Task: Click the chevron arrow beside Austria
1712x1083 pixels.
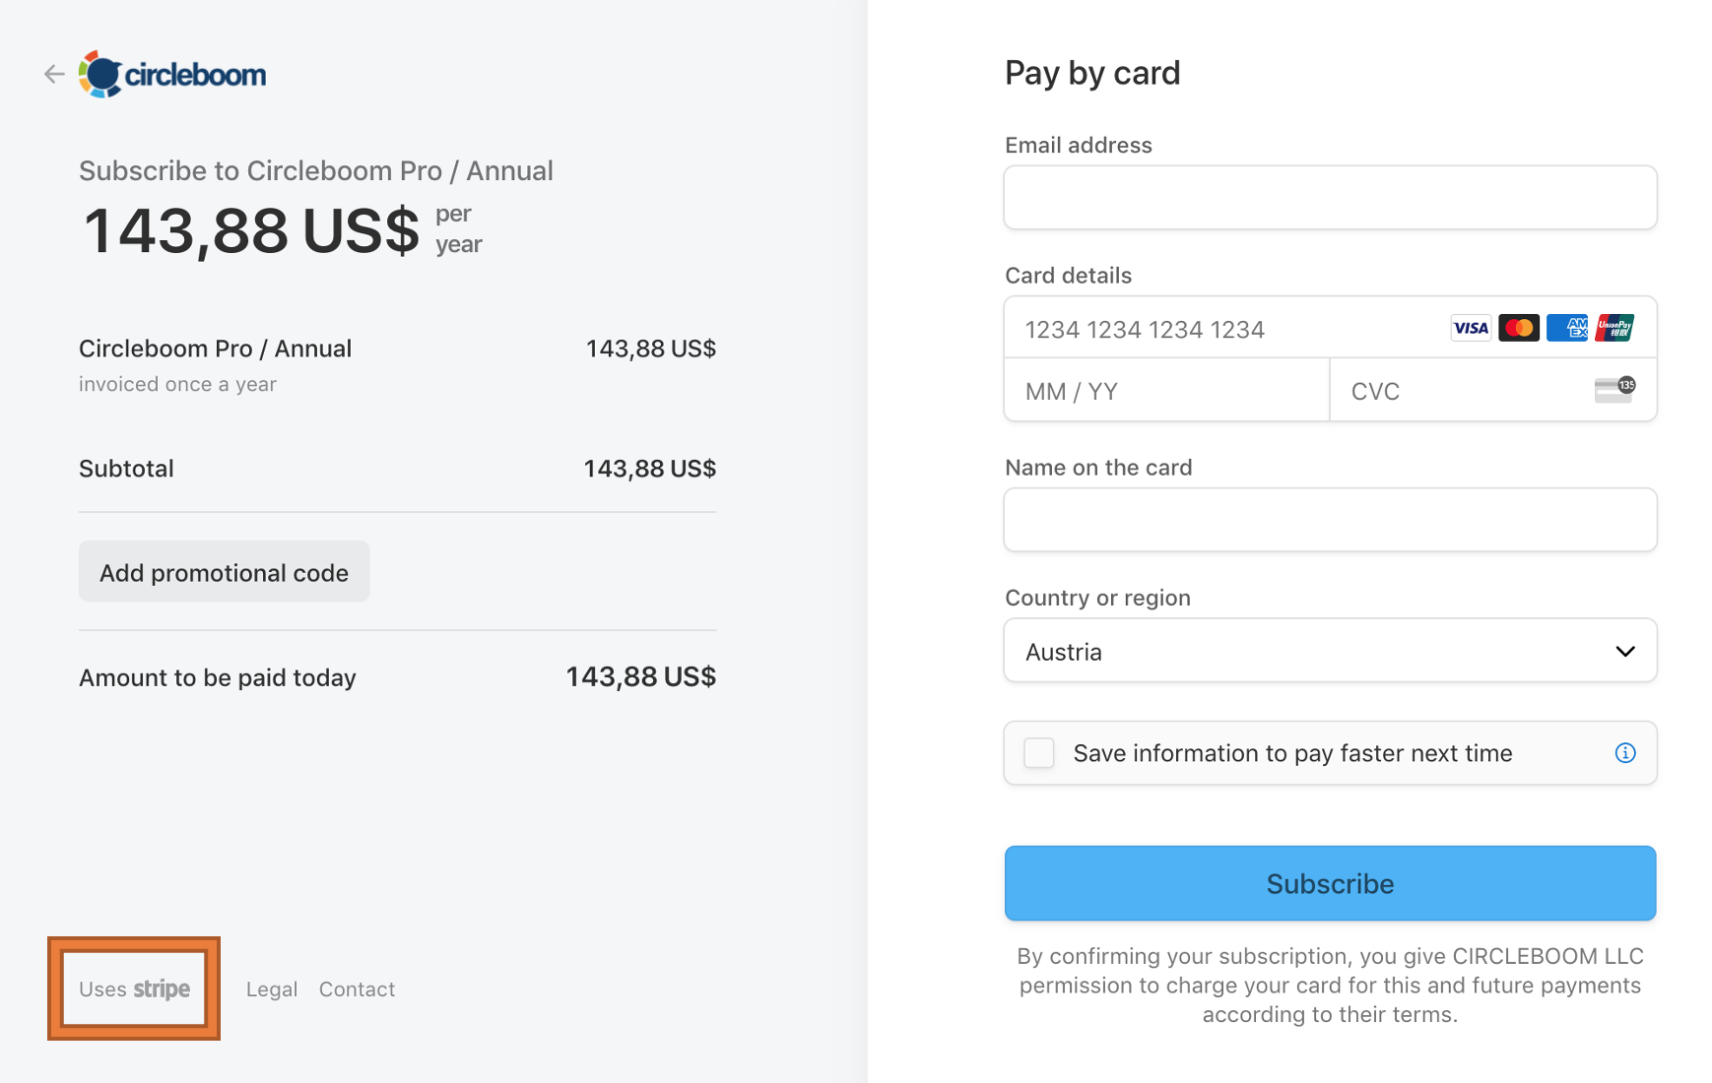Action: point(1625,652)
